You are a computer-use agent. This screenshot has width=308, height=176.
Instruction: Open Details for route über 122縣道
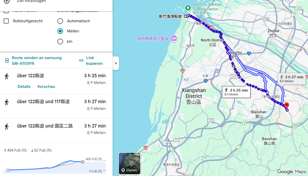[x=24, y=87]
